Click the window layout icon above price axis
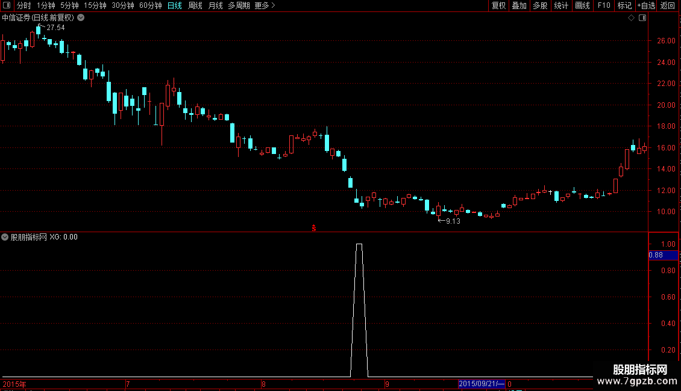This screenshot has width=681, height=391. 642,18
